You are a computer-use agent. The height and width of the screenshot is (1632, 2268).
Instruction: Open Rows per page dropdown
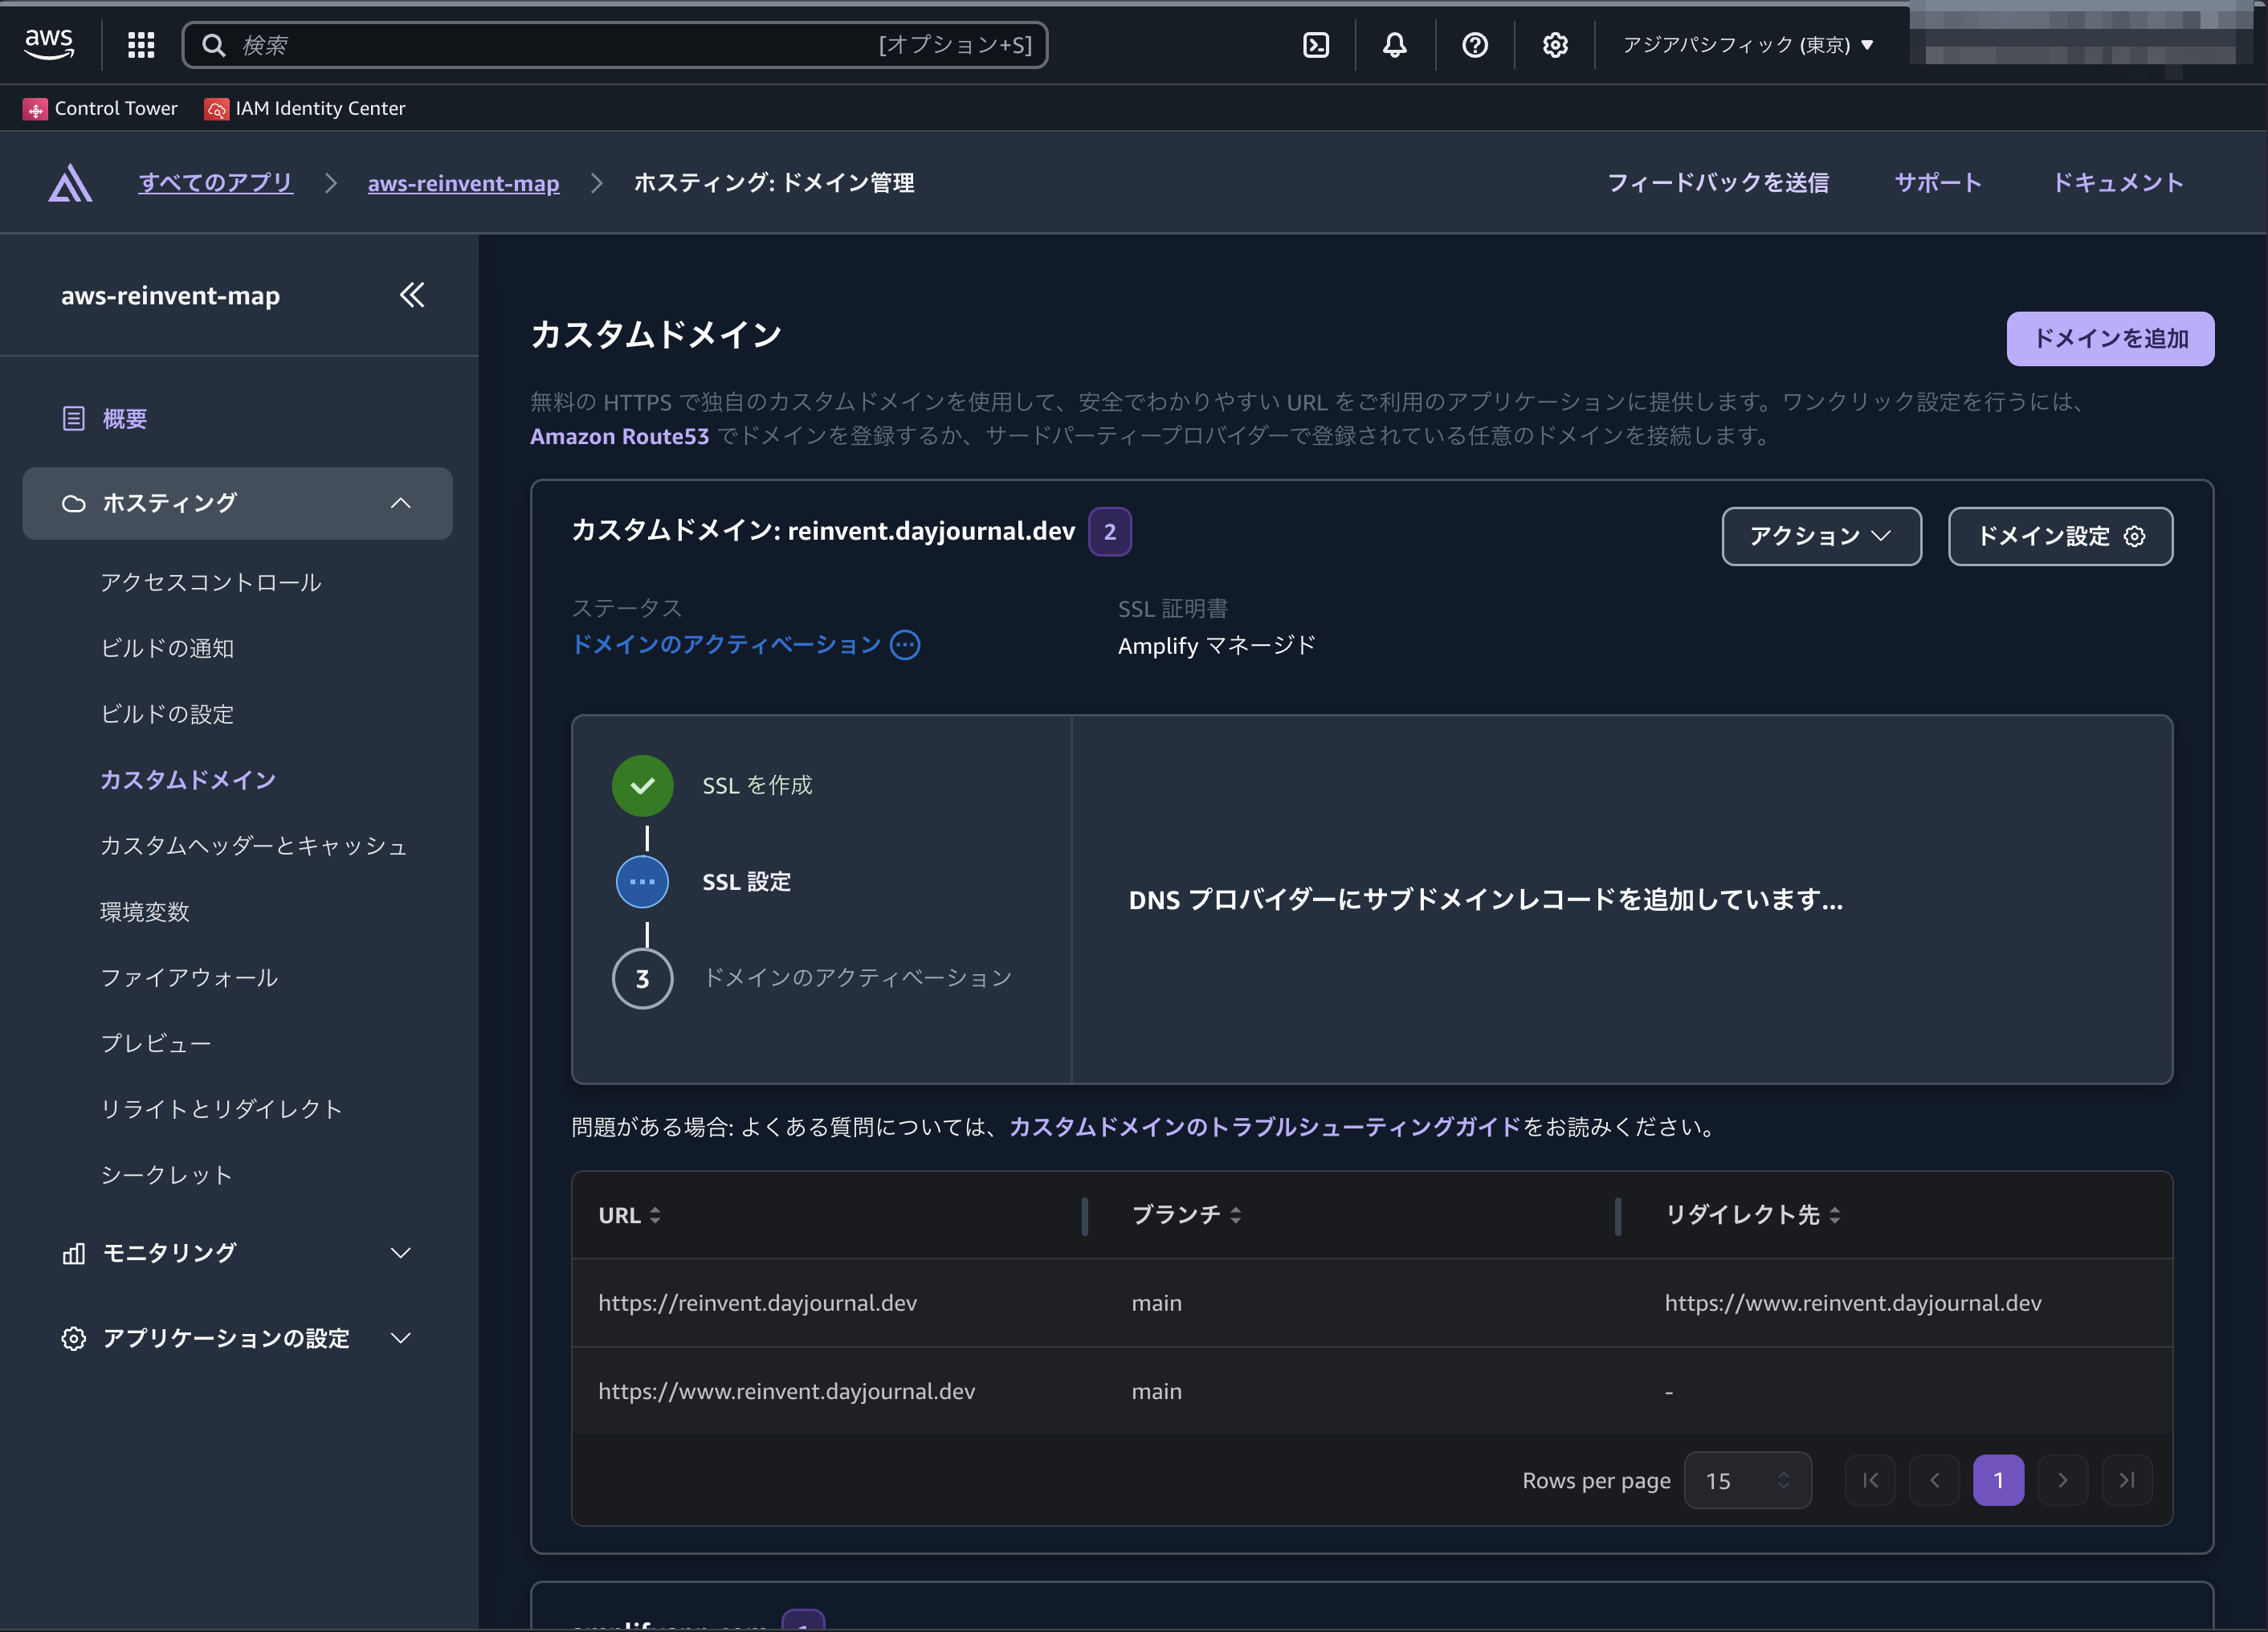1747,1480
